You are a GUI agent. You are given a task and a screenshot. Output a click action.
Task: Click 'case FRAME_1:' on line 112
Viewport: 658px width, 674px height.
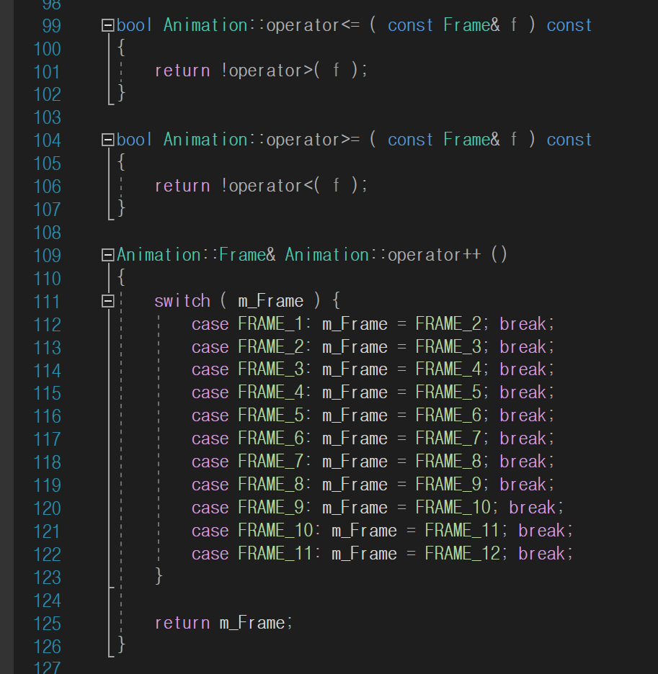(x=252, y=324)
